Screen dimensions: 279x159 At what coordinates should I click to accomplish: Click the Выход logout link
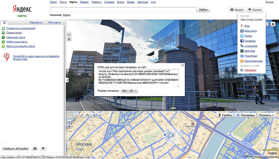(270, 2)
